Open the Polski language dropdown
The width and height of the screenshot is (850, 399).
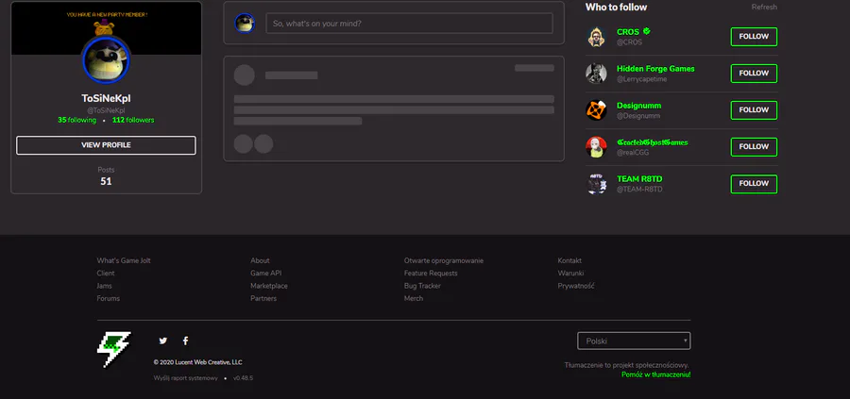tap(634, 341)
